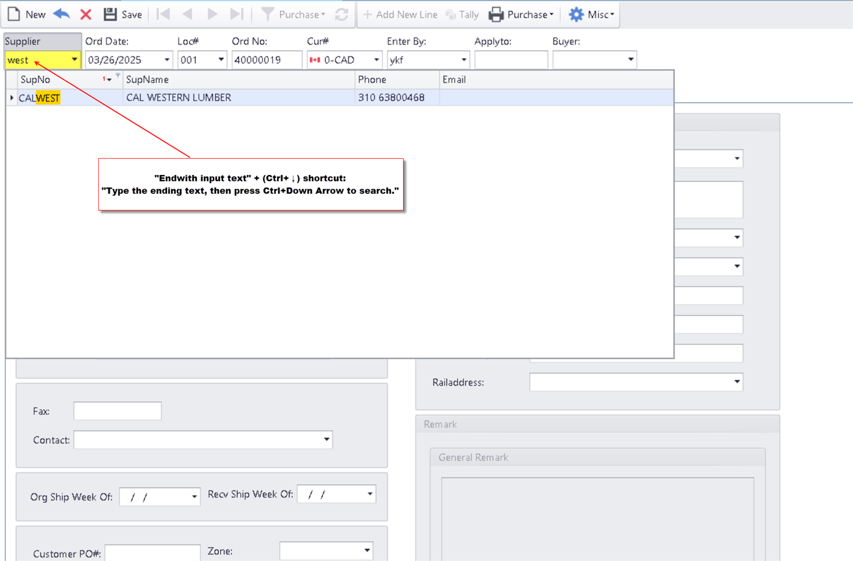Viewport: 853px width, 561px height.
Task: Select the CAL WESTERN LUMBER row
Action: pyautogui.click(x=179, y=98)
